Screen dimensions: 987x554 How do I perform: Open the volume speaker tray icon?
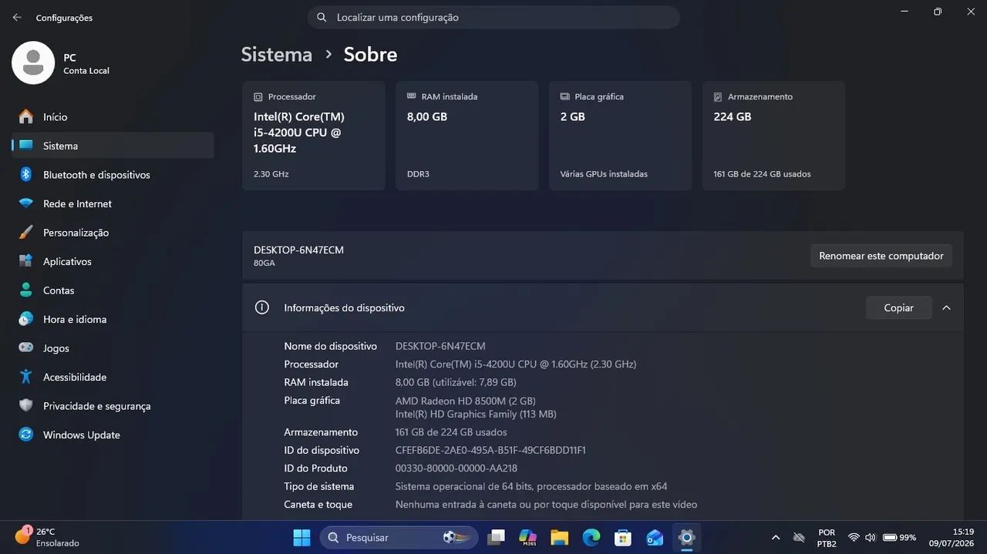871,537
